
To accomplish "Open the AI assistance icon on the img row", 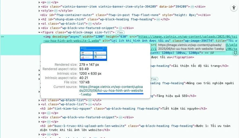I will pos(235,53).
